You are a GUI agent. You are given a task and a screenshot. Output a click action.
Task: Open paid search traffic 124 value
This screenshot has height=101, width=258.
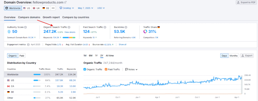point(86,32)
